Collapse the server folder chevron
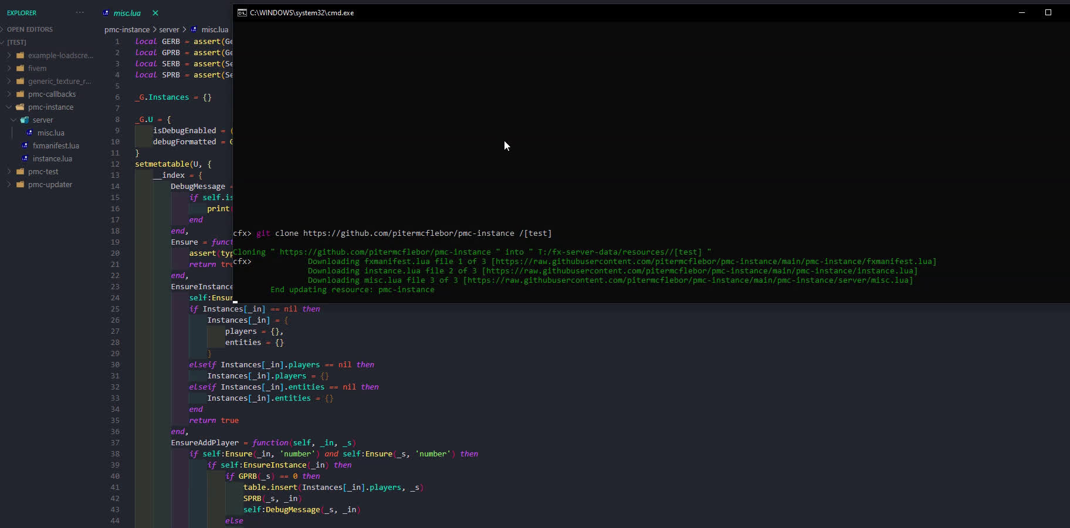Image resolution: width=1070 pixels, height=528 pixels. click(13, 120)
